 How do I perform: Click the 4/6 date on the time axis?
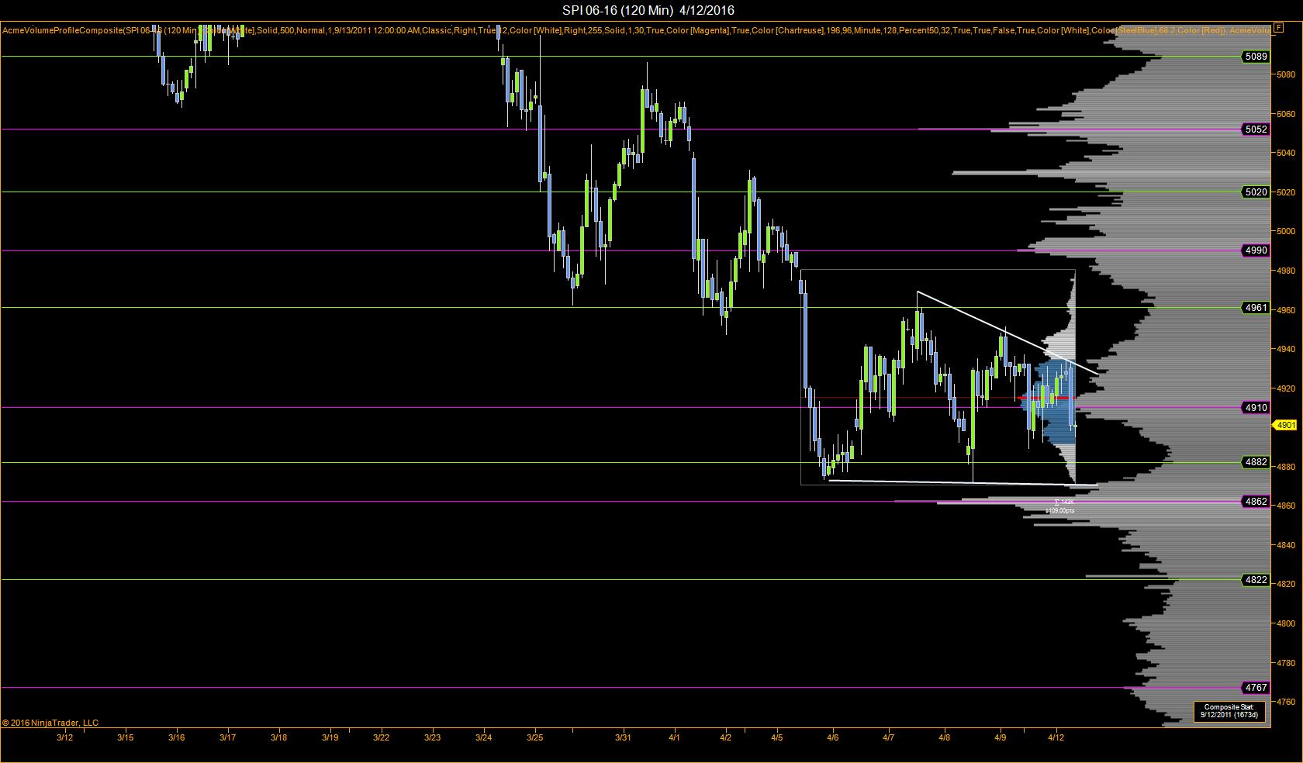[x=833, y=737]
